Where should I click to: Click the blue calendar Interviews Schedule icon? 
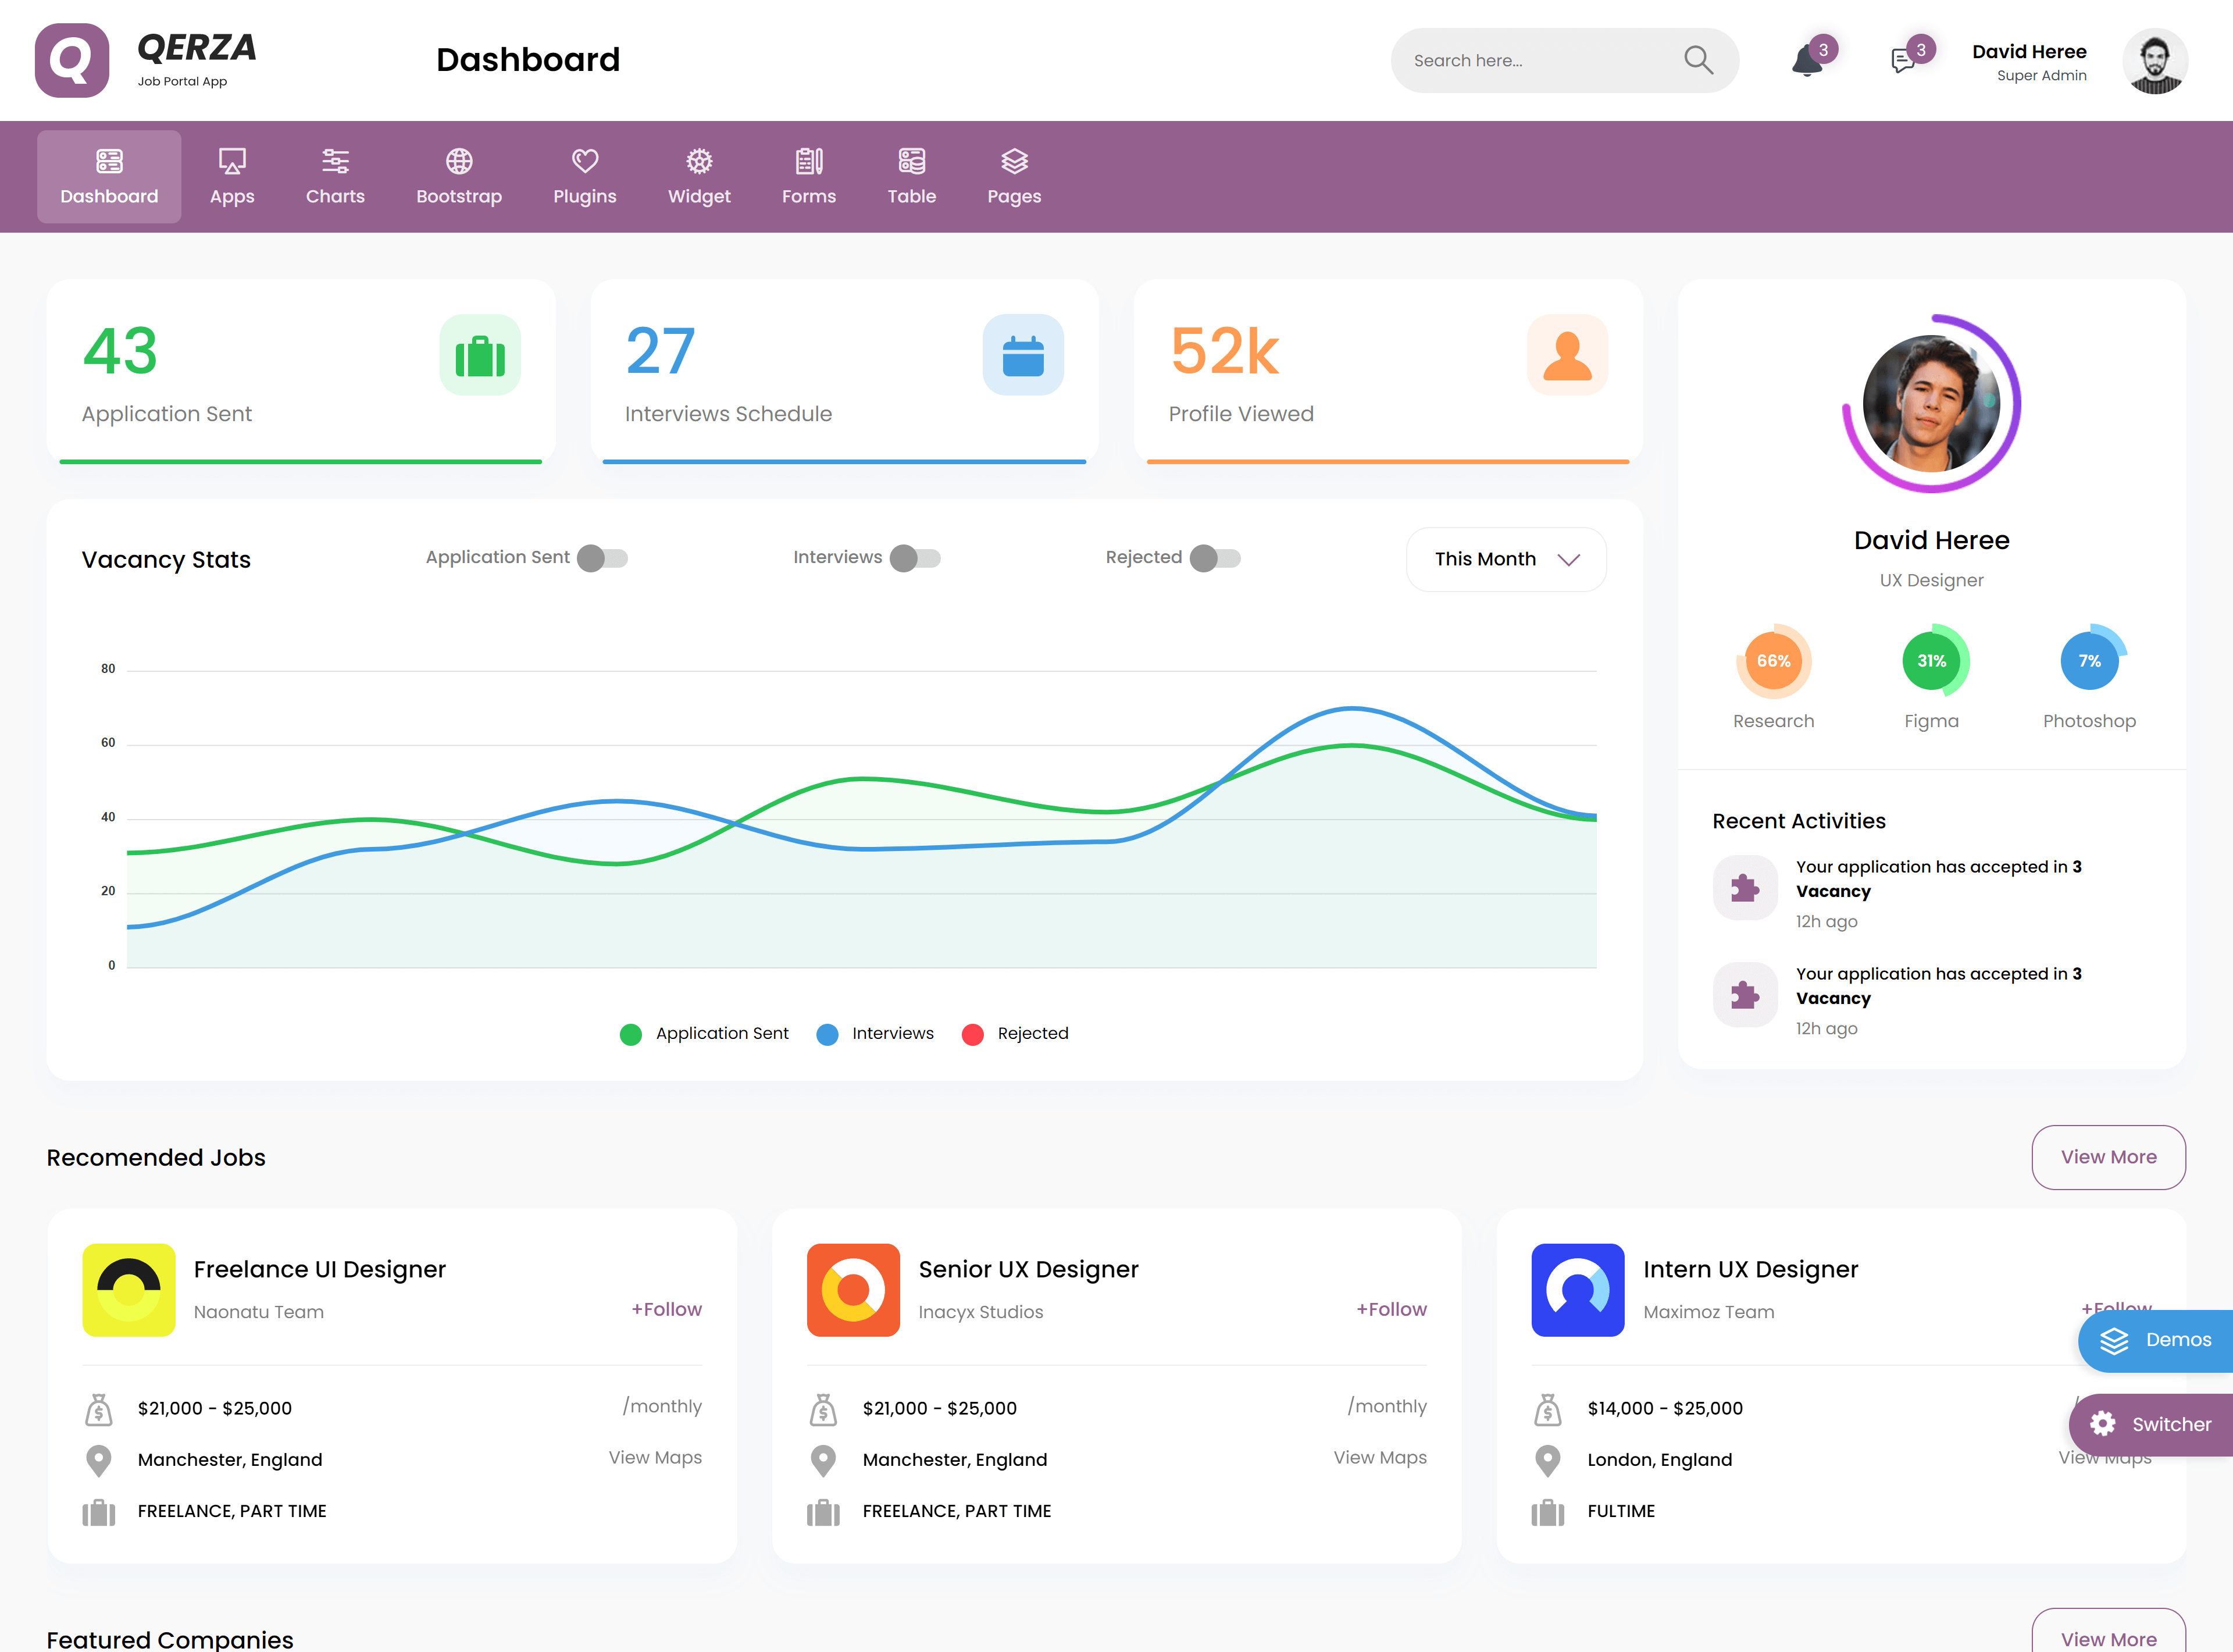tap(1022, 356)
